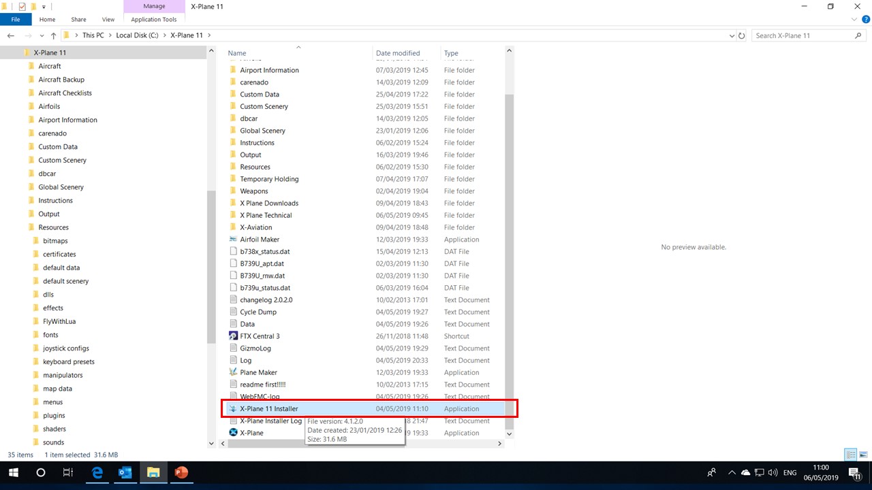
Task: Open Outlook from the taskbar
Action: 125,472
